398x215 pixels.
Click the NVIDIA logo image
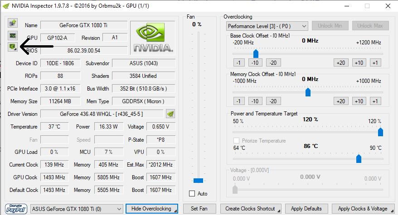click(x=153, y=38)
